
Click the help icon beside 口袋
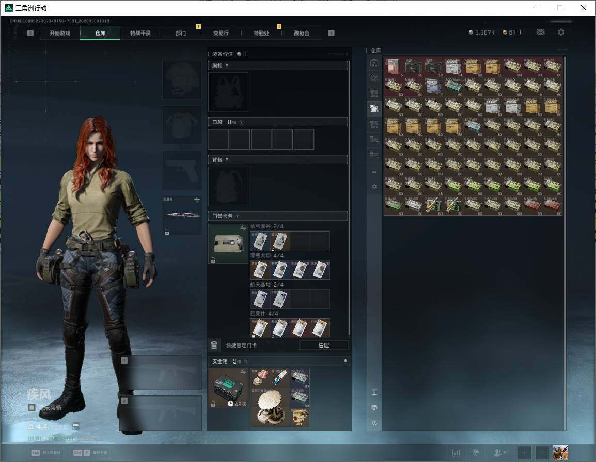(x=241, y=122)
